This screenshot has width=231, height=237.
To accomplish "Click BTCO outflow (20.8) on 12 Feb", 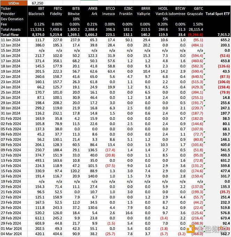I will (x=110, y=155).
